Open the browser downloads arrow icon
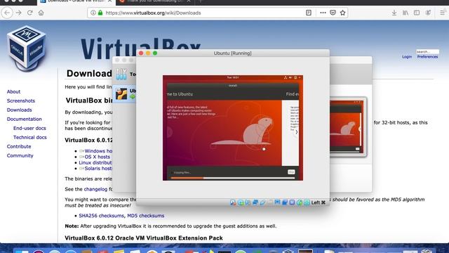This screenshot has height=253, width=449. [x=394, y=13]
